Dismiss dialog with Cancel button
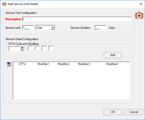 134,112
